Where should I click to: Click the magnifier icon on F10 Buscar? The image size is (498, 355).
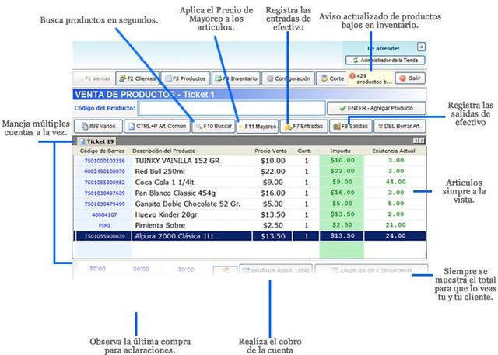(198, 126)
